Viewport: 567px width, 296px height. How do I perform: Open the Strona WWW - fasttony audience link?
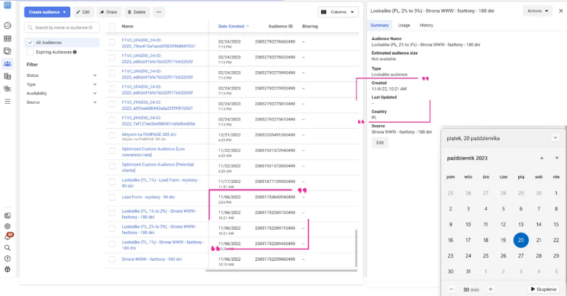(x=152, y=259)
